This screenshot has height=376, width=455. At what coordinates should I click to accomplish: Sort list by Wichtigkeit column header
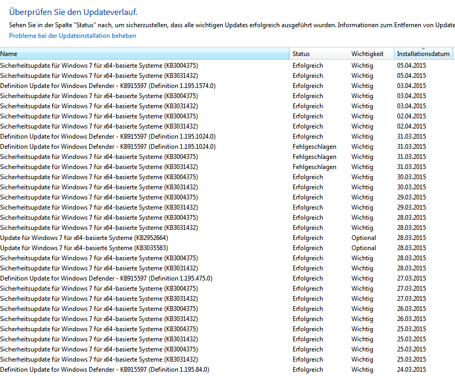tap(371, 54)
